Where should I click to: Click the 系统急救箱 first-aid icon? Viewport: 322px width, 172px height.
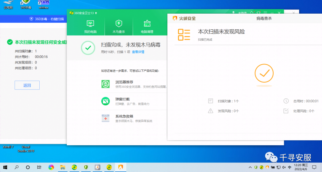point(106,118)
